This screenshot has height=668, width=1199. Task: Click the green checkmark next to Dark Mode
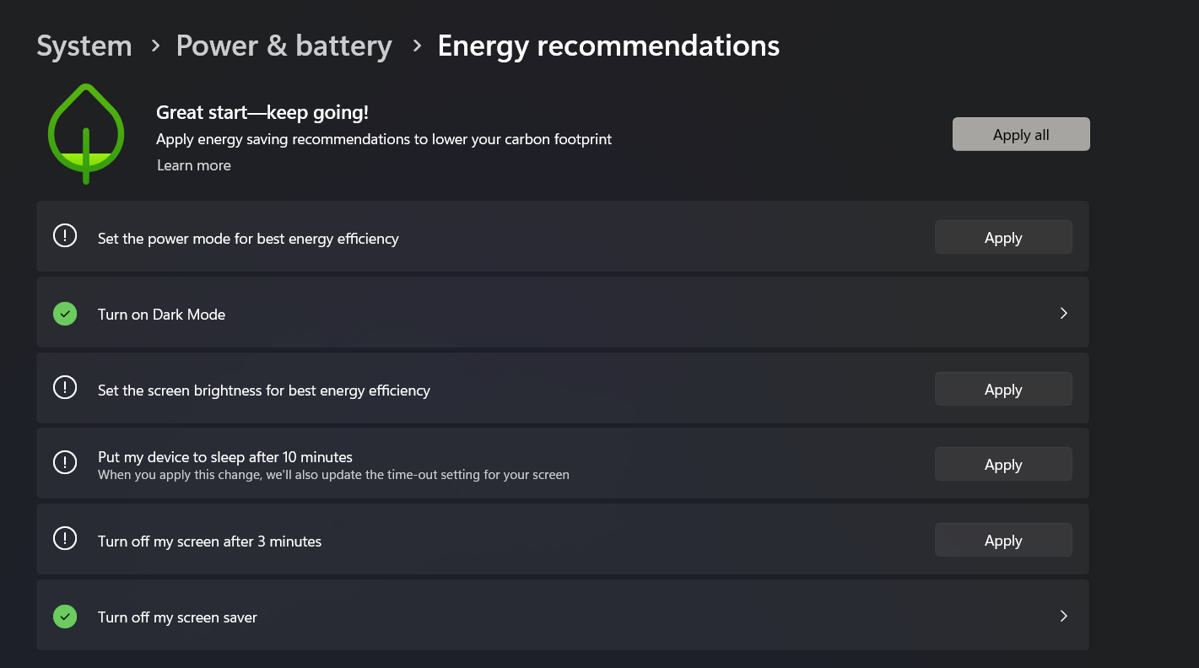tap(65, 314)
